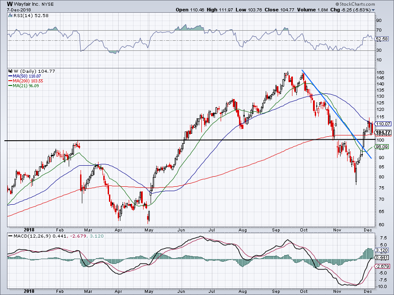Click the RSI 30 oversold axis label

pyautogui.click(x=379, y=50)
